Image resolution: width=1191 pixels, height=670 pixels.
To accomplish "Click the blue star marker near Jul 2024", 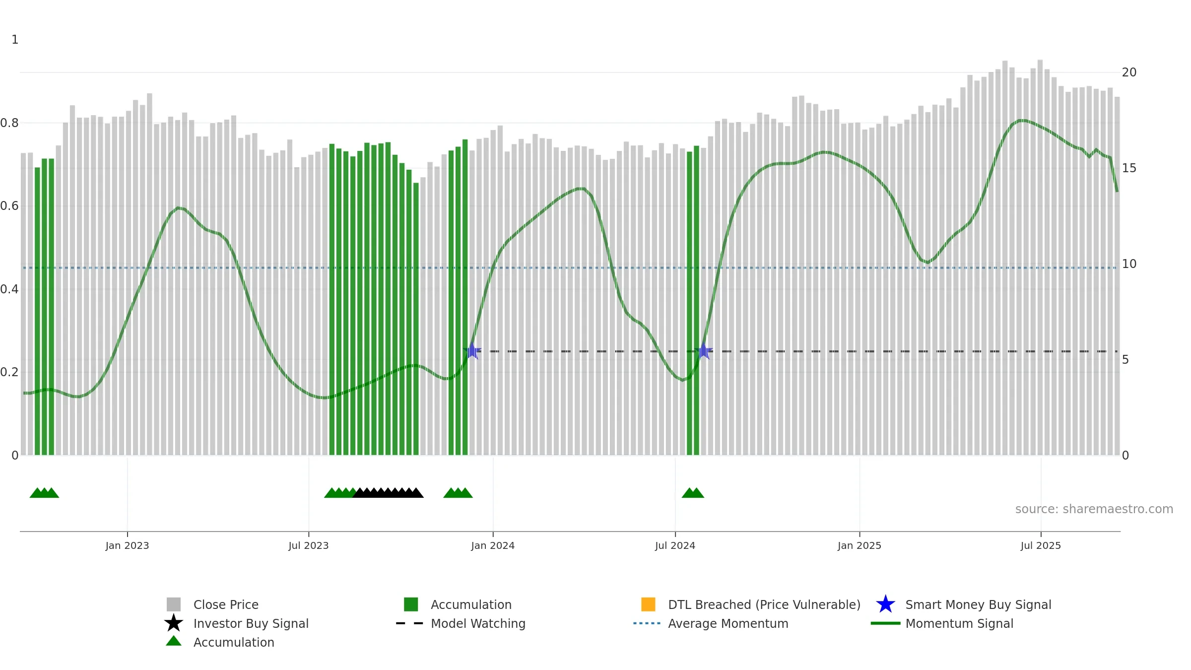I will tap(704, 351).
